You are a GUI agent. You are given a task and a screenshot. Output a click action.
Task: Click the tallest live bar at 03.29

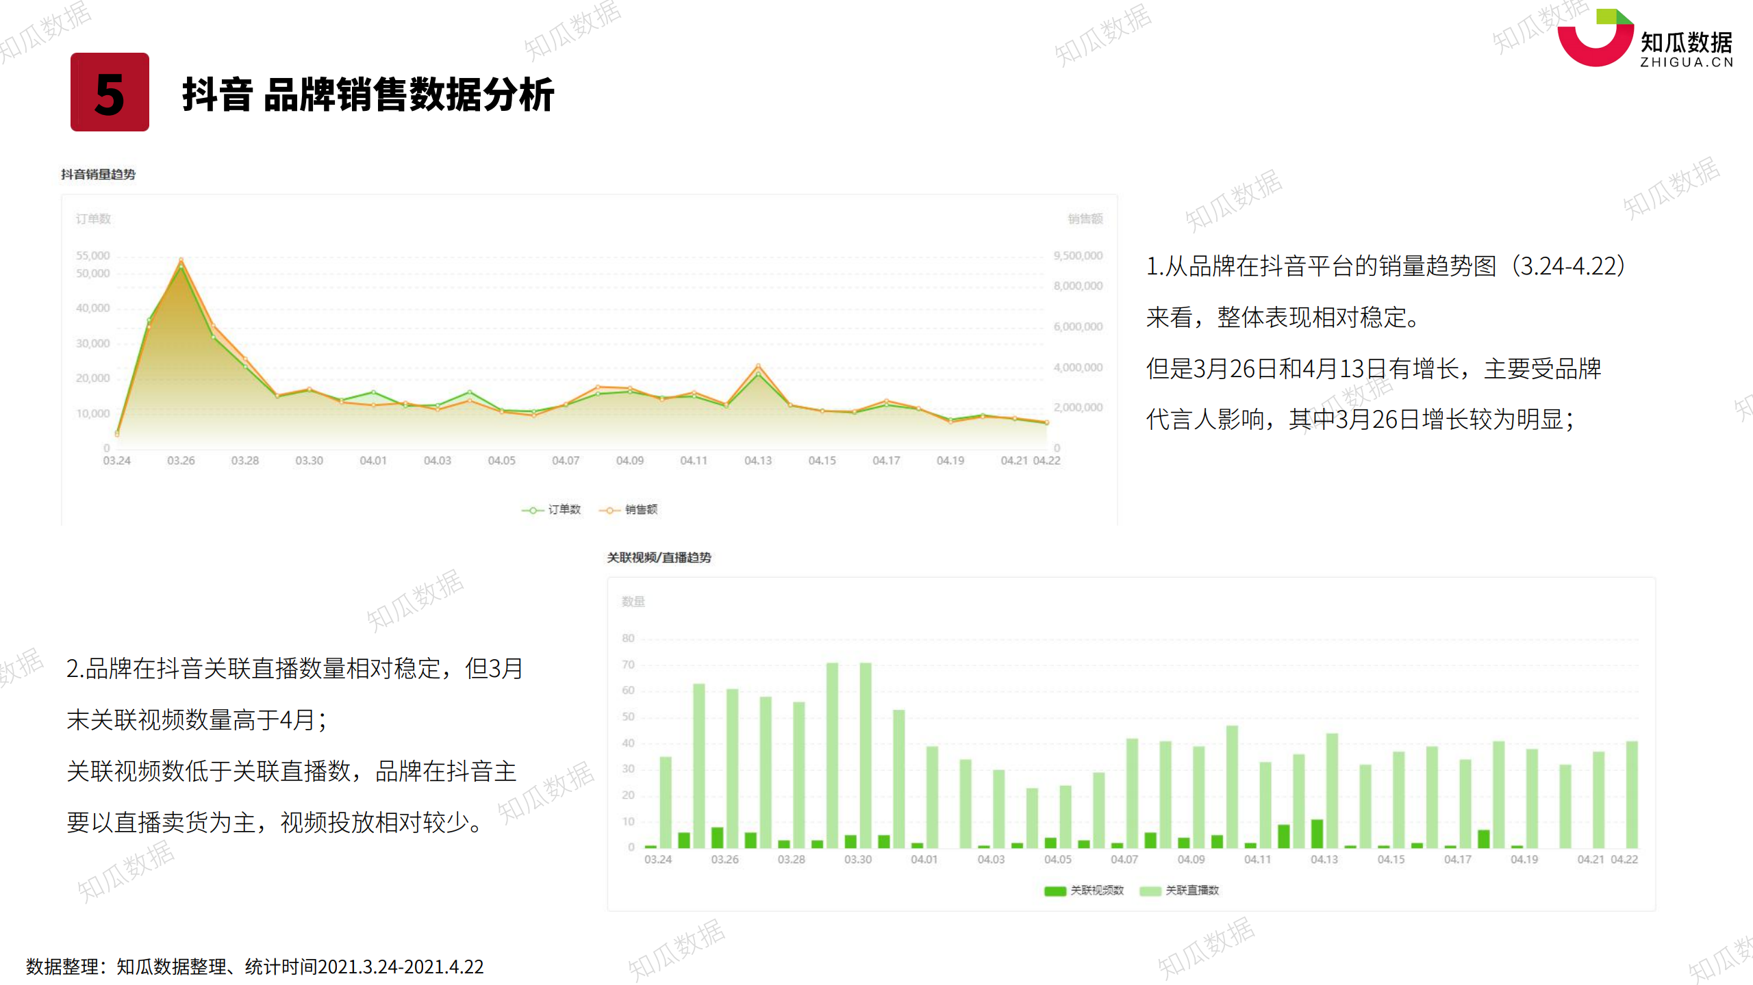(832, 753)
